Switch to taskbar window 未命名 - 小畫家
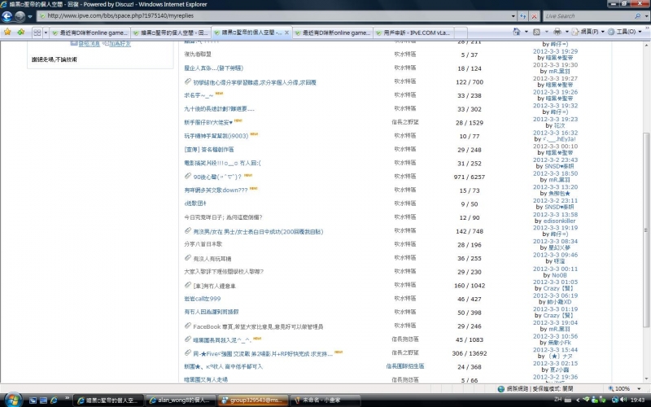Screen dimensions: 651x407 tap(325, 400)
